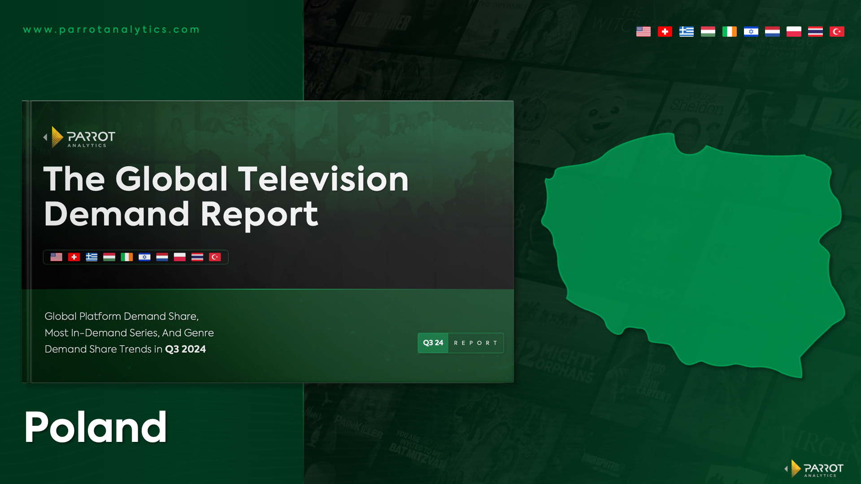Select the Hungarian flag on the report cover

(x=109, y=257)
